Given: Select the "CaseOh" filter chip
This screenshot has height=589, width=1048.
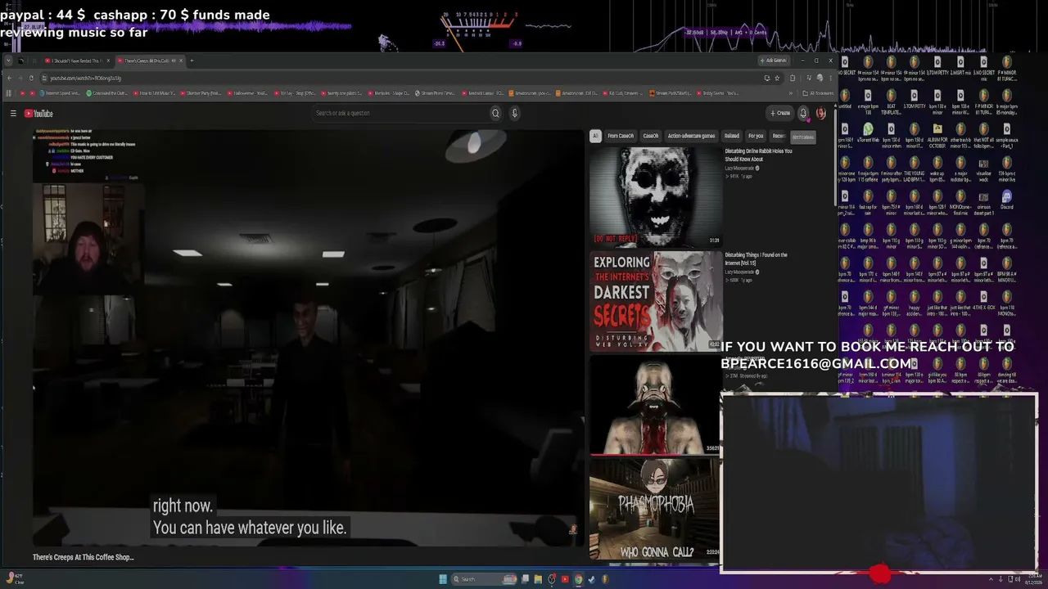Looking at the screenshot, I should coord(651,136).
